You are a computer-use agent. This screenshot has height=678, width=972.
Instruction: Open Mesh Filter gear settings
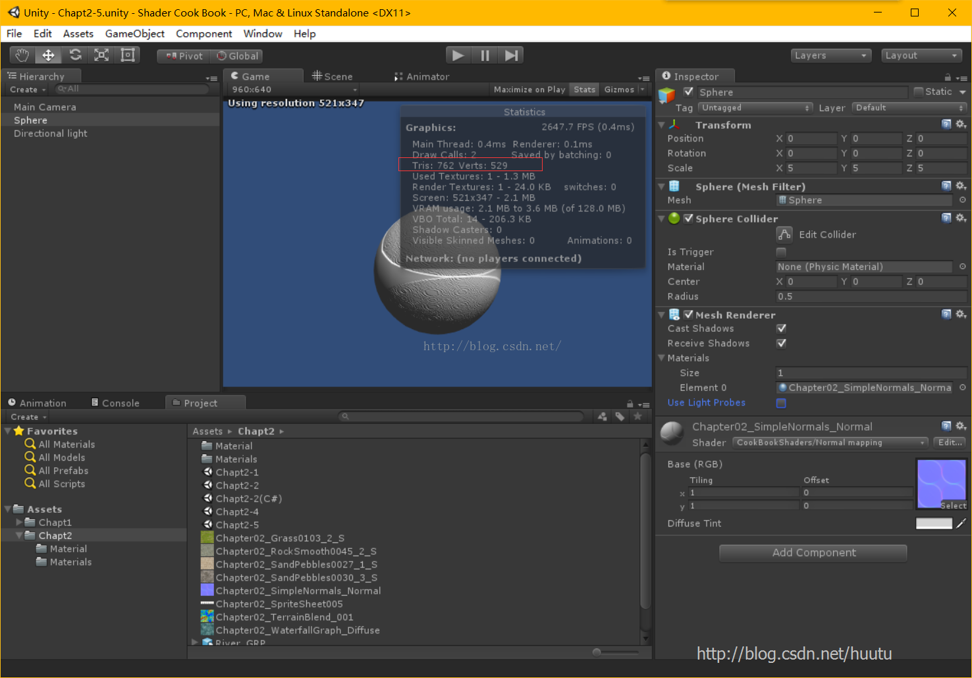961,186
